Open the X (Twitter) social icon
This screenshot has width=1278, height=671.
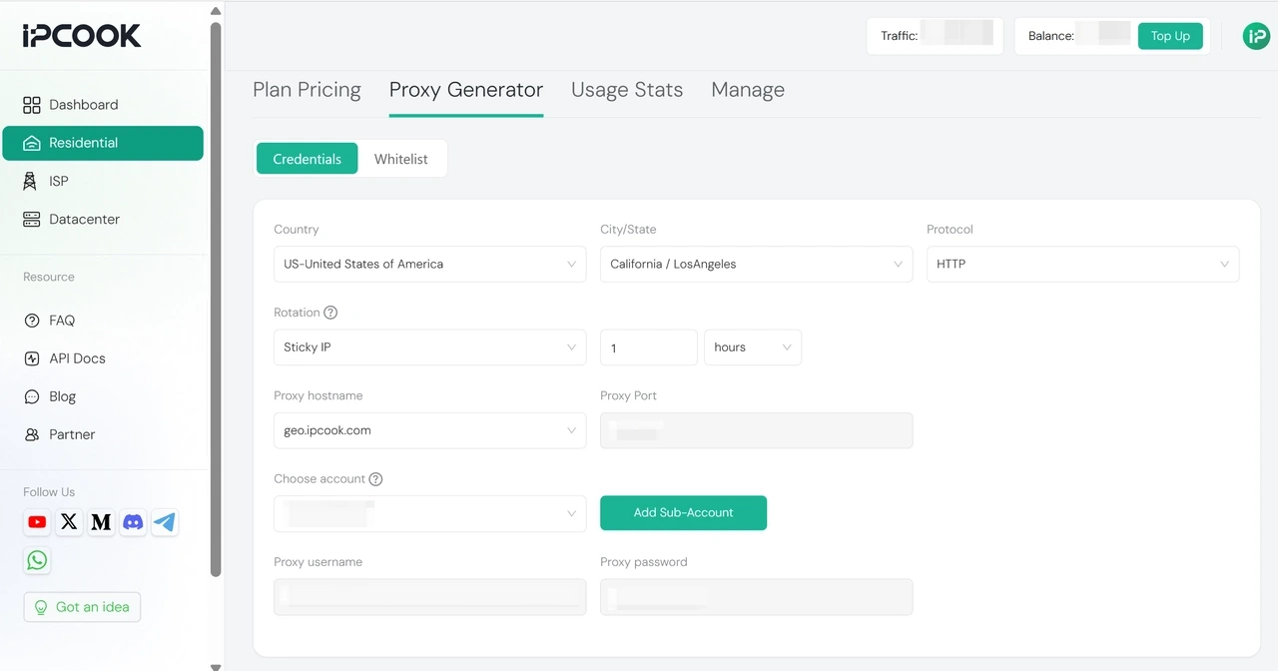(69, 522)
